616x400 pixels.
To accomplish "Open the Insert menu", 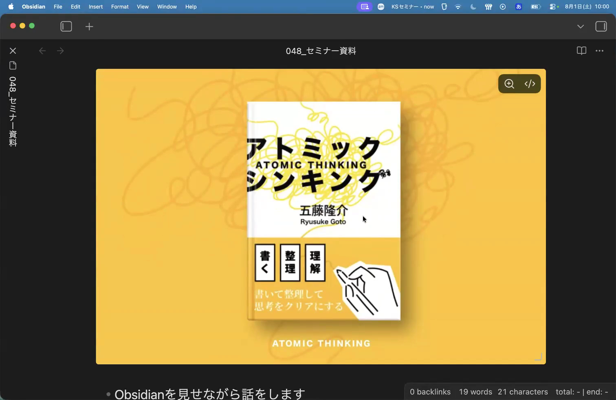I will (x=96, y=7).
